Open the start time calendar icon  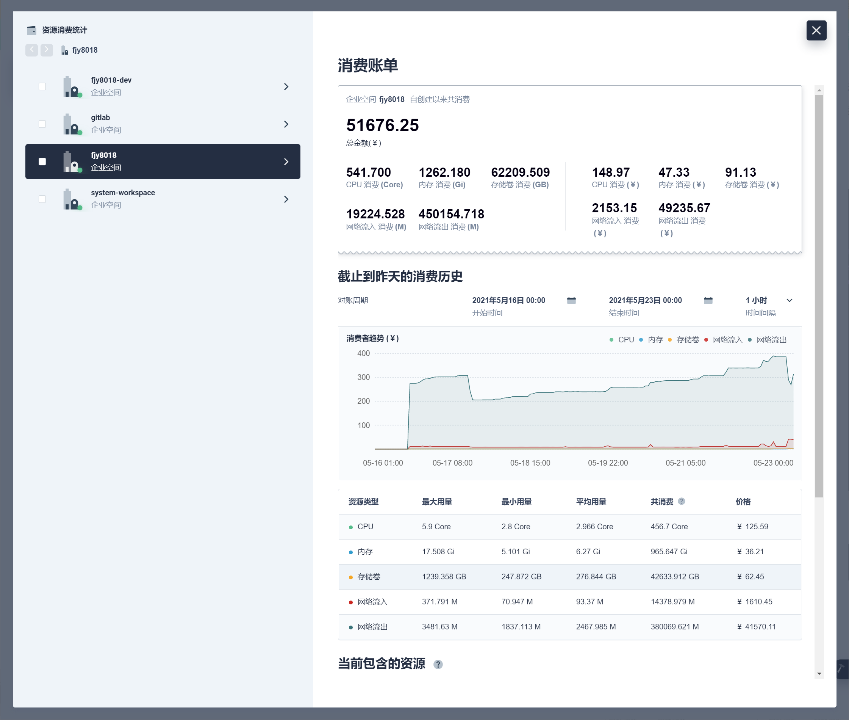point(571,300)
